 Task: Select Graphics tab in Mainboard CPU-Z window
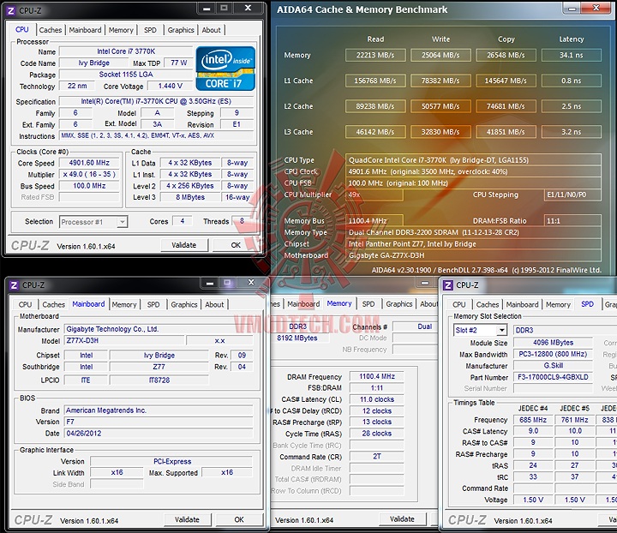coord(183,304)
